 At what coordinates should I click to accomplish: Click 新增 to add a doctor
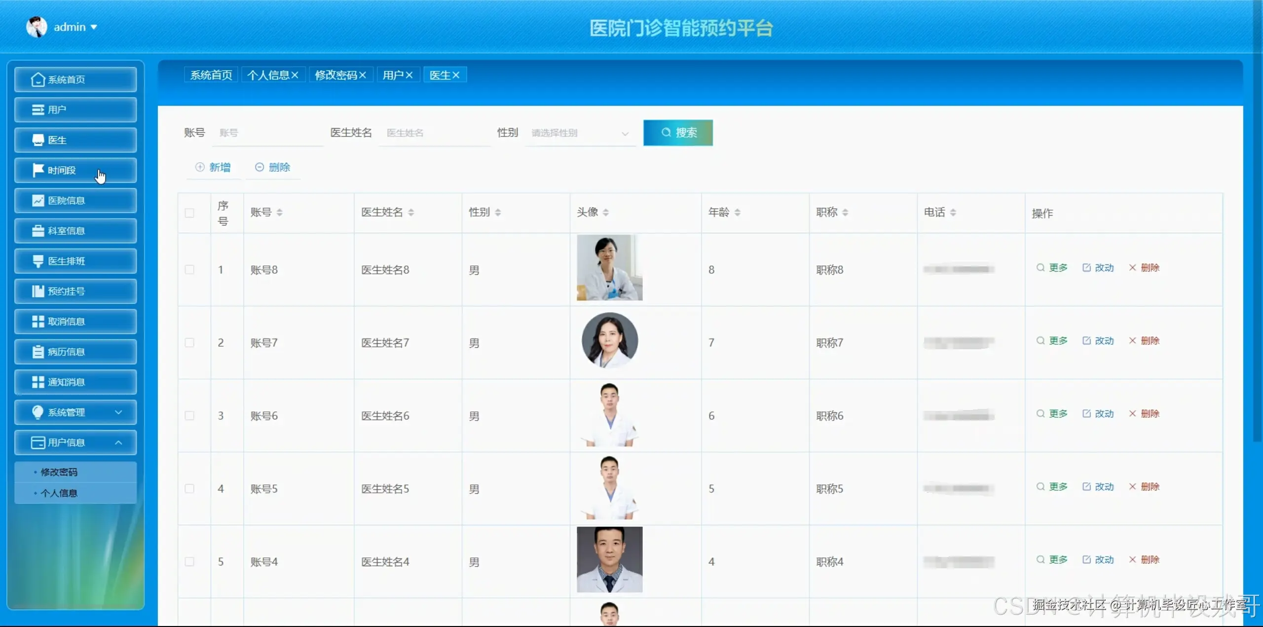214,167
